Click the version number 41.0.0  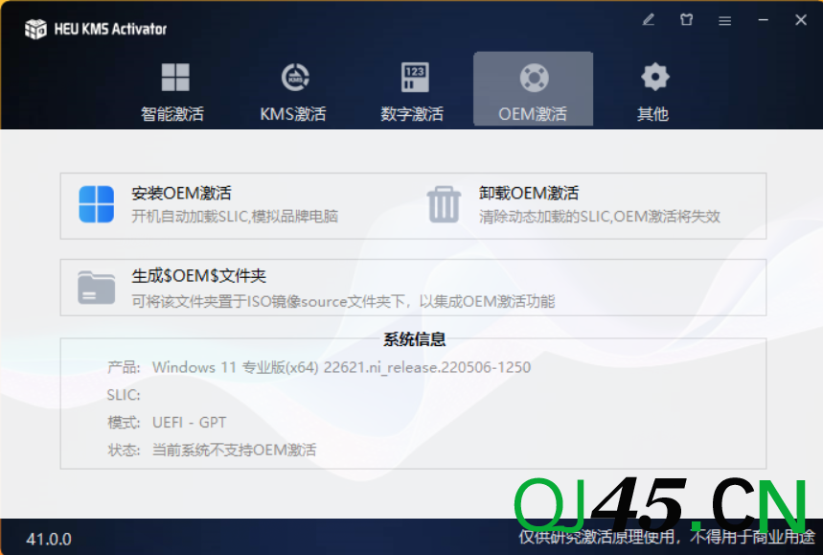pyautogui.click(x=49, y=540)
